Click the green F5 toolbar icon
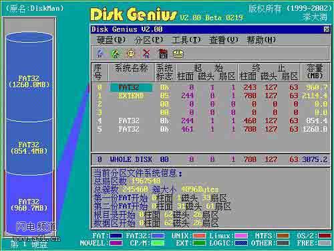334x251 pixels. (116, 54)
